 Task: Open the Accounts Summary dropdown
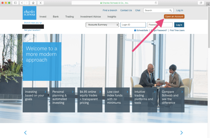102,25
